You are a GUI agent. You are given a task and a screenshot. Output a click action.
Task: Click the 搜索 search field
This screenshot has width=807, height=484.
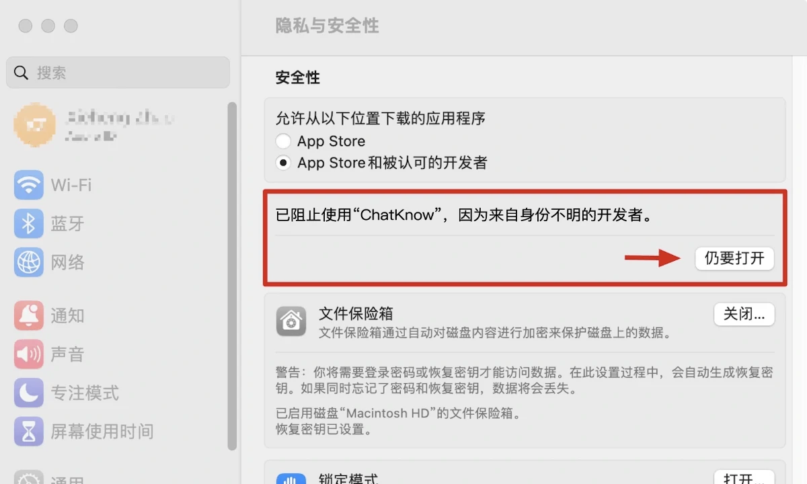click(x=118, y=73)
